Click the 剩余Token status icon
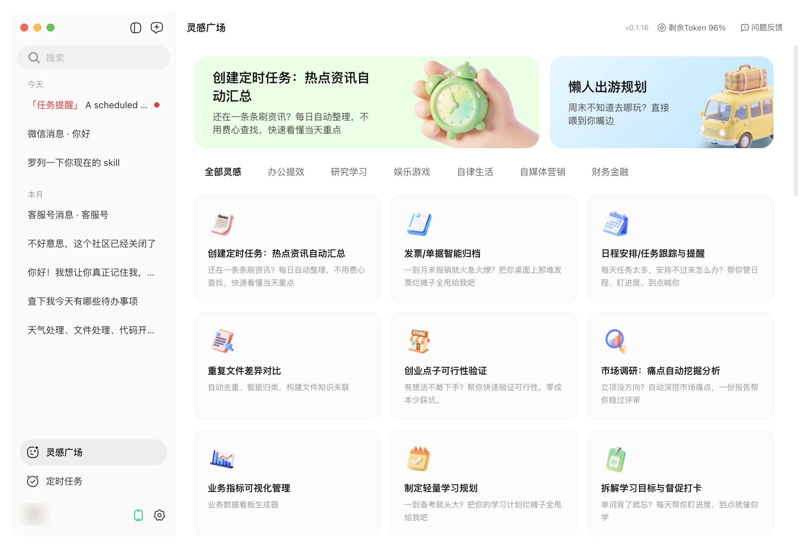 [661, 28]
